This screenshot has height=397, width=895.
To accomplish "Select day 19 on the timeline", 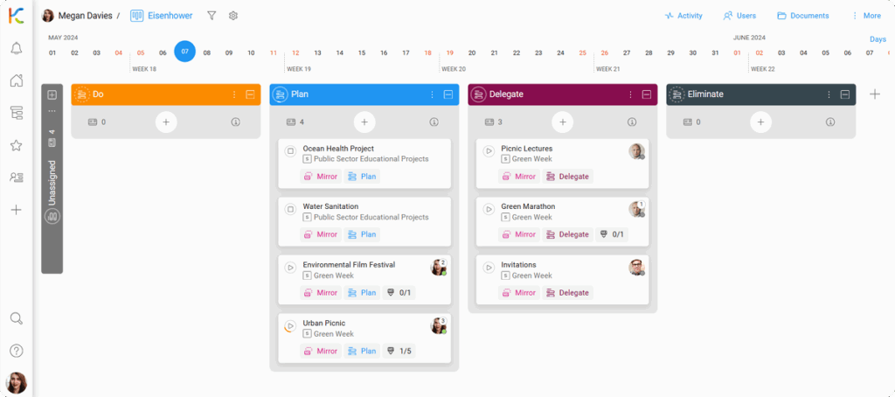I will click(x=450, y=52).
